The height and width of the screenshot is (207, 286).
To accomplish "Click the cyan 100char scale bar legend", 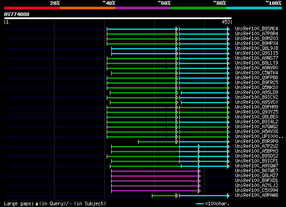I will 200,204.
